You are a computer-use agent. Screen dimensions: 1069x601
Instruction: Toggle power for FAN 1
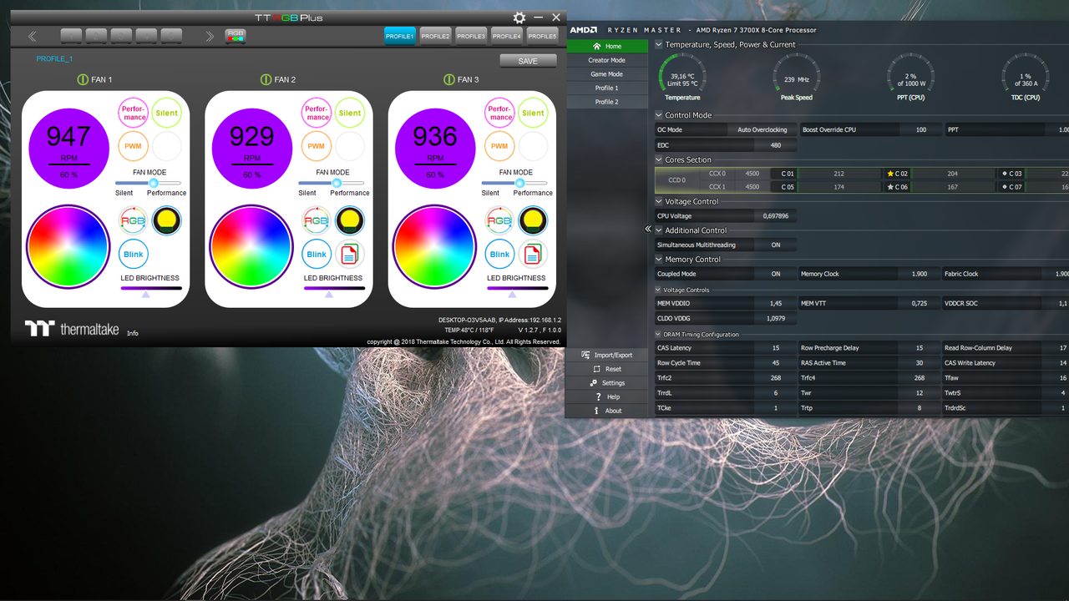[x=83, y=79]
